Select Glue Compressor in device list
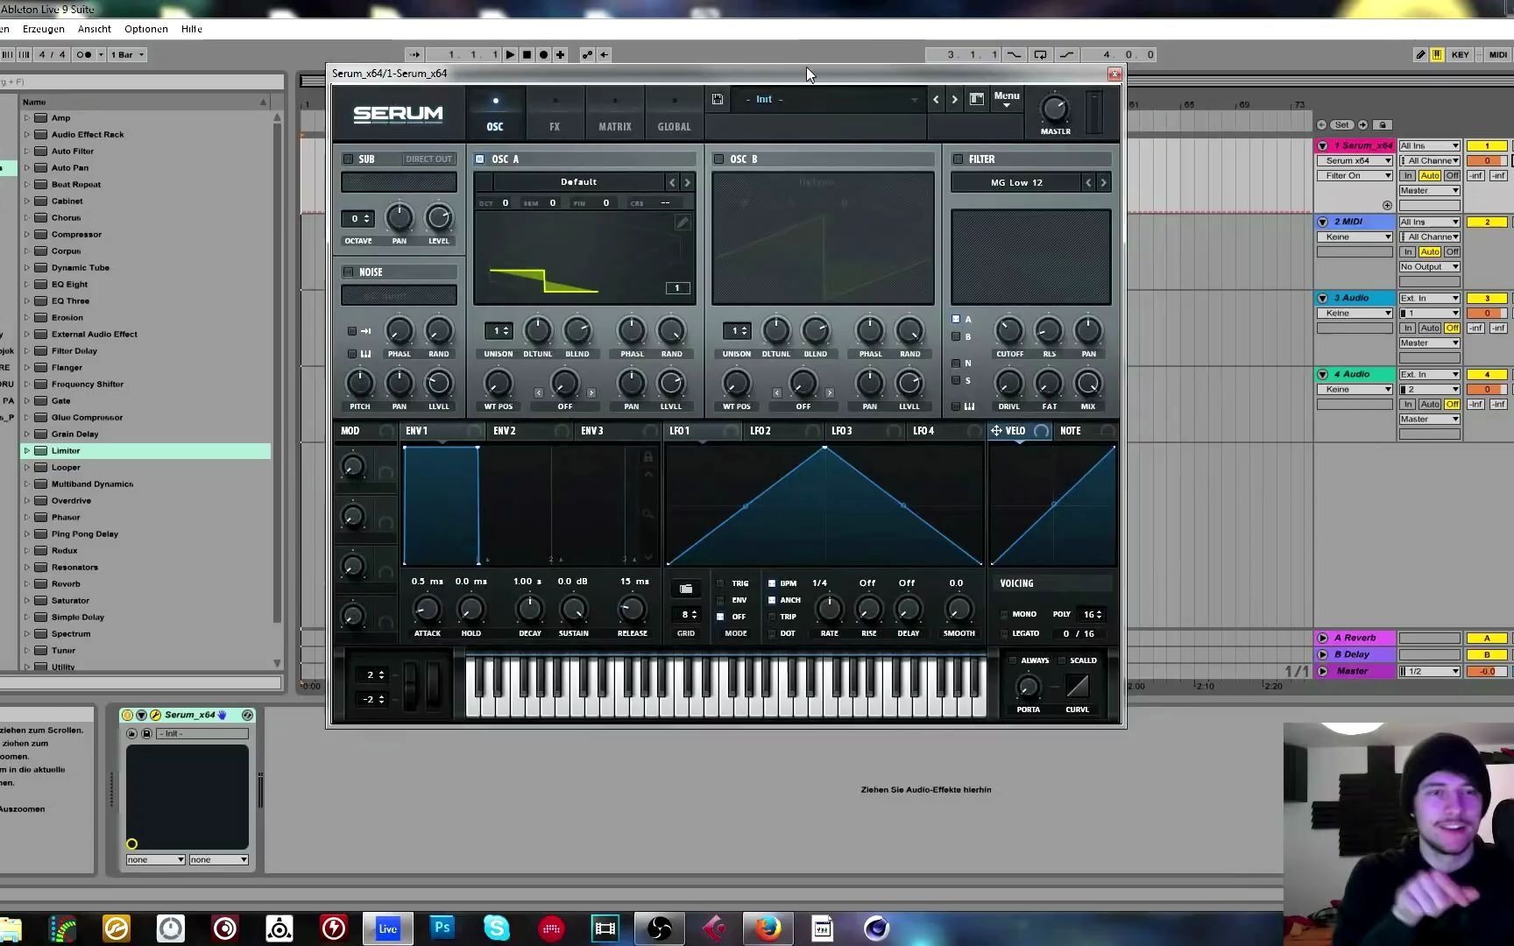 (x=87, y=418)
